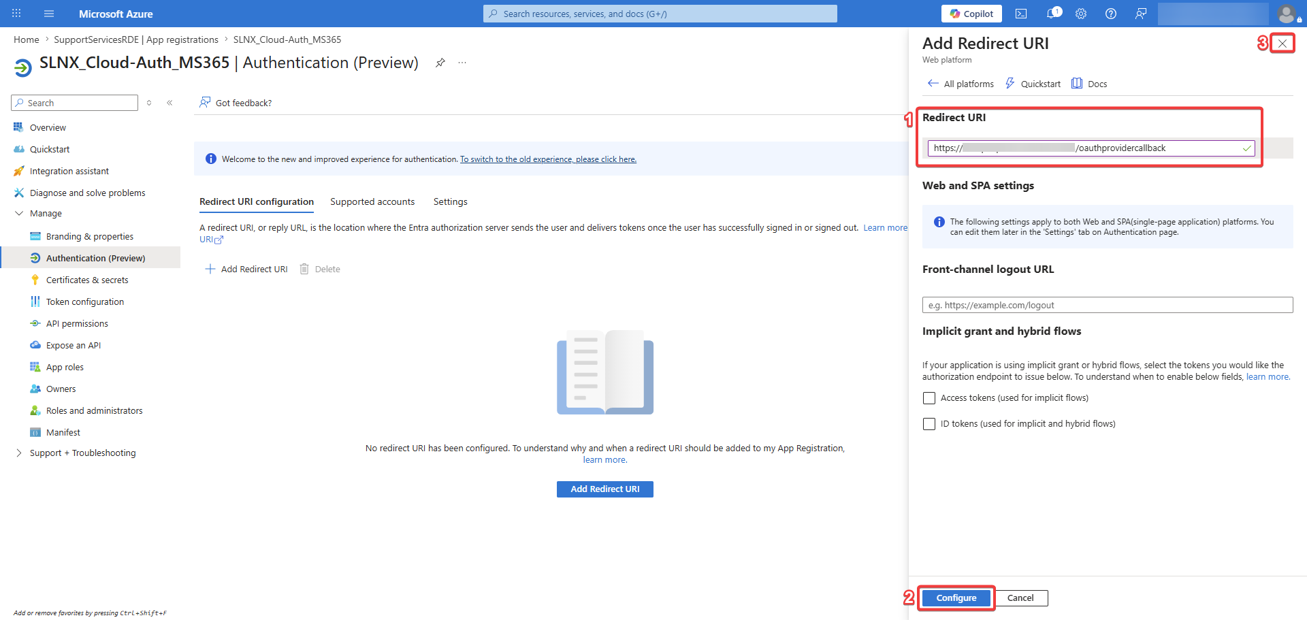The image size is (1307, 620).
Task: Click the global search resources box
Action: click(660, 14)
